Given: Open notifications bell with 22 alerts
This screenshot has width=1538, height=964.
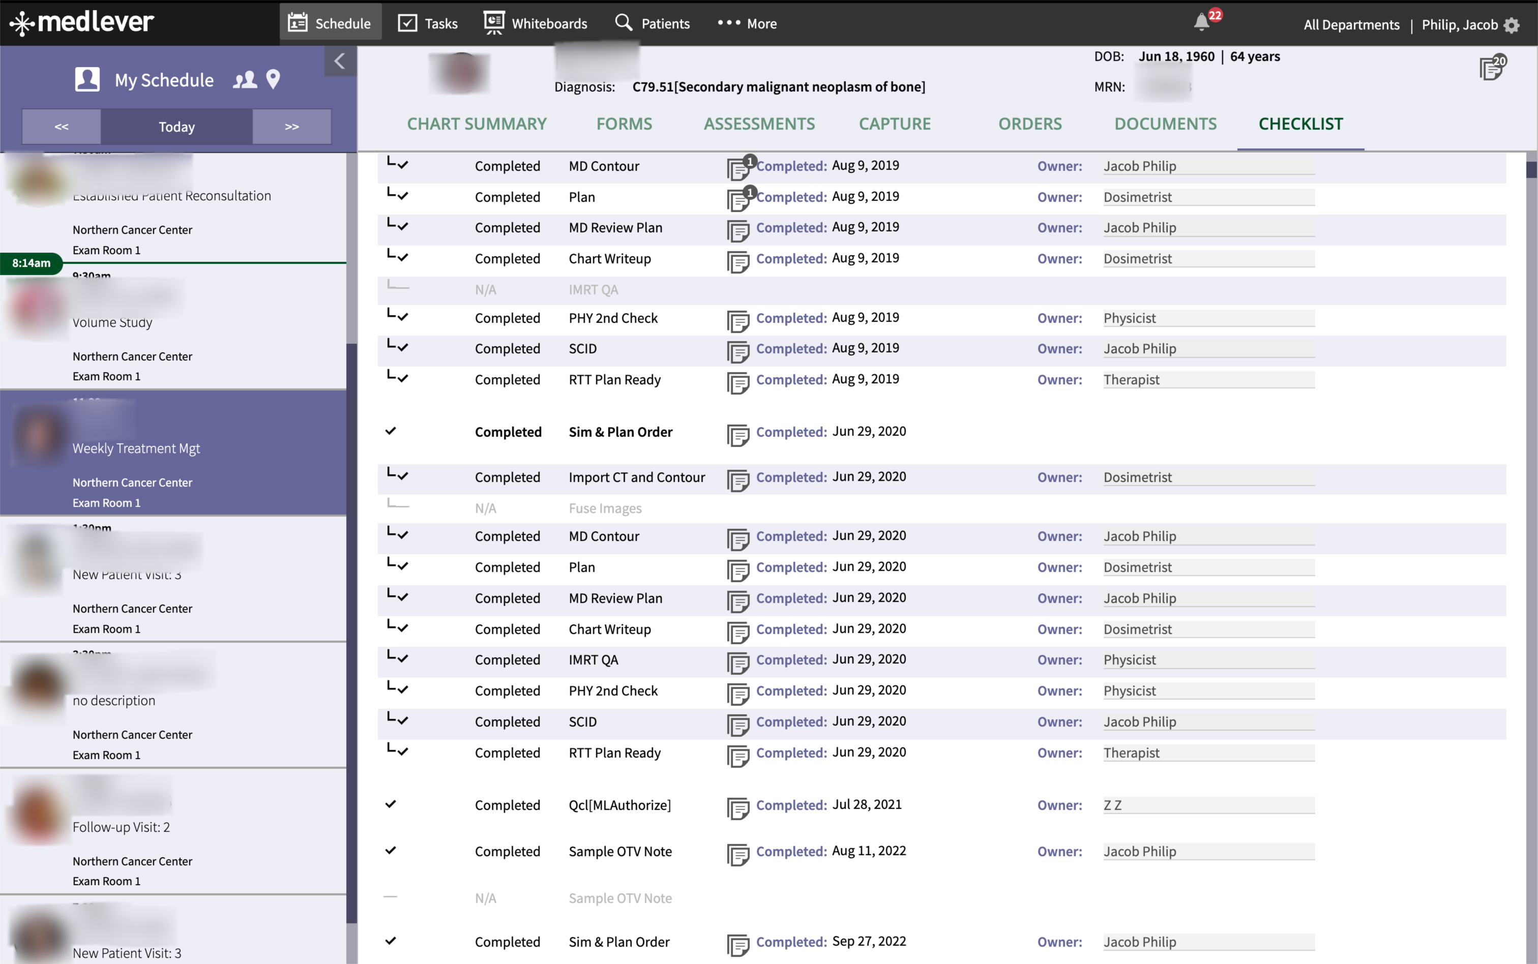Looking at the screenshot, I should [x=1203, y=22].
